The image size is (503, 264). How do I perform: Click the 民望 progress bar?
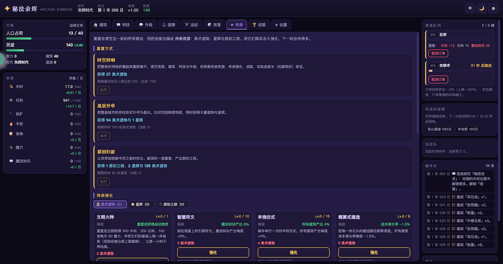pyautogui.click(x=44, y=50)
